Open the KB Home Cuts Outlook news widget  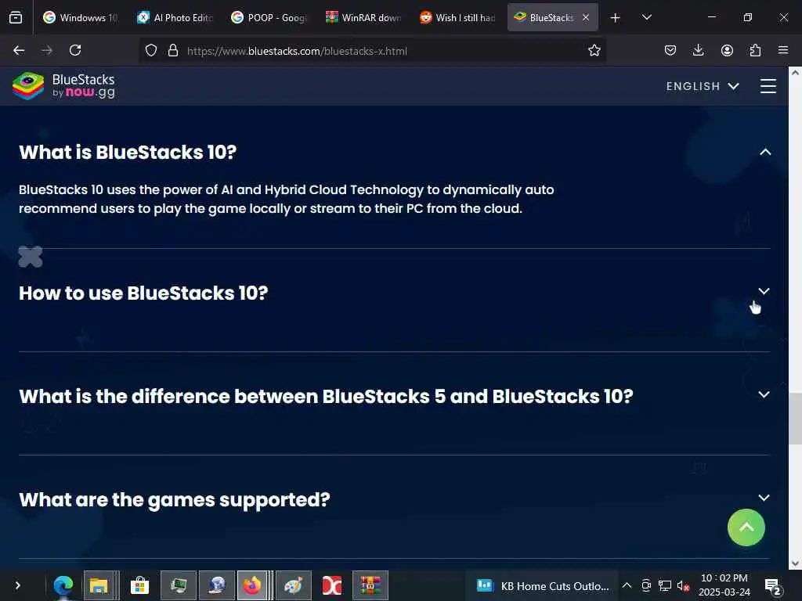pos(543,585)
